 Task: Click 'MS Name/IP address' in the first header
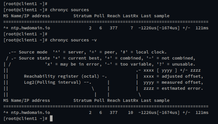26,16
